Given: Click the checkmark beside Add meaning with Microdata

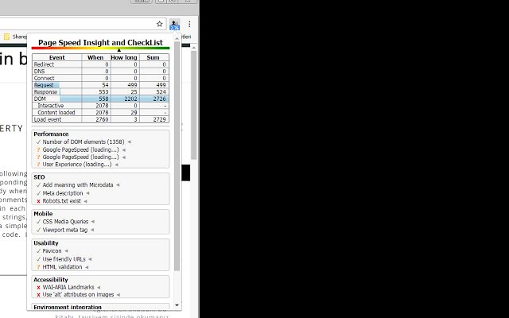Looking at the screenshot, I should click(38, 185).
